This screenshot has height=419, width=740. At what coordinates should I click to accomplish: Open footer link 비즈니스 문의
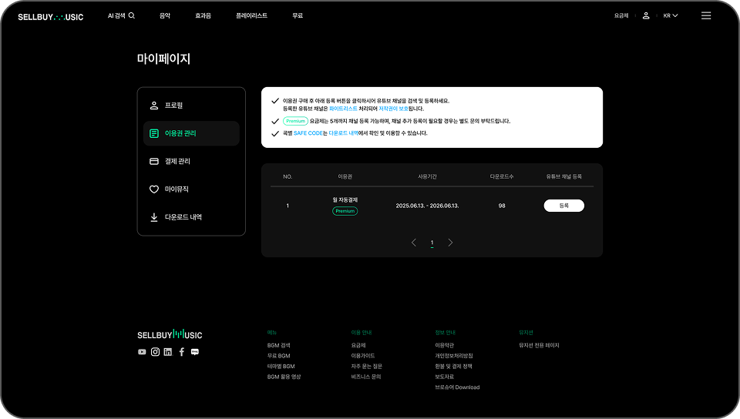click(365, 377)
